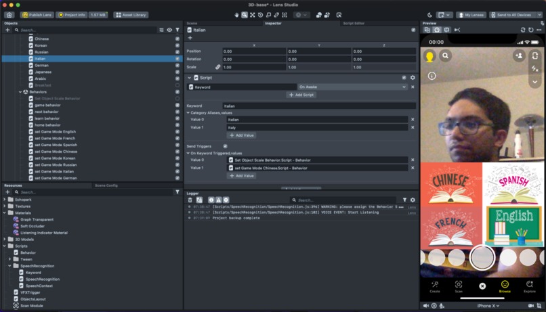Toggle Send Triggers checkbox

226,146
